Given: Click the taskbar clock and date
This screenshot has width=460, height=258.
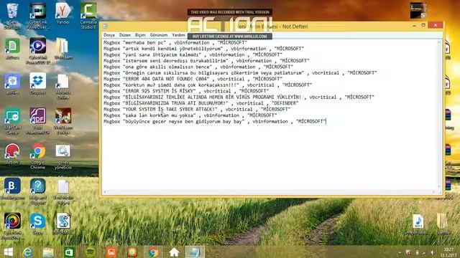Looking at the screenshot, I should pyautogui.click(x=448, y=252).
